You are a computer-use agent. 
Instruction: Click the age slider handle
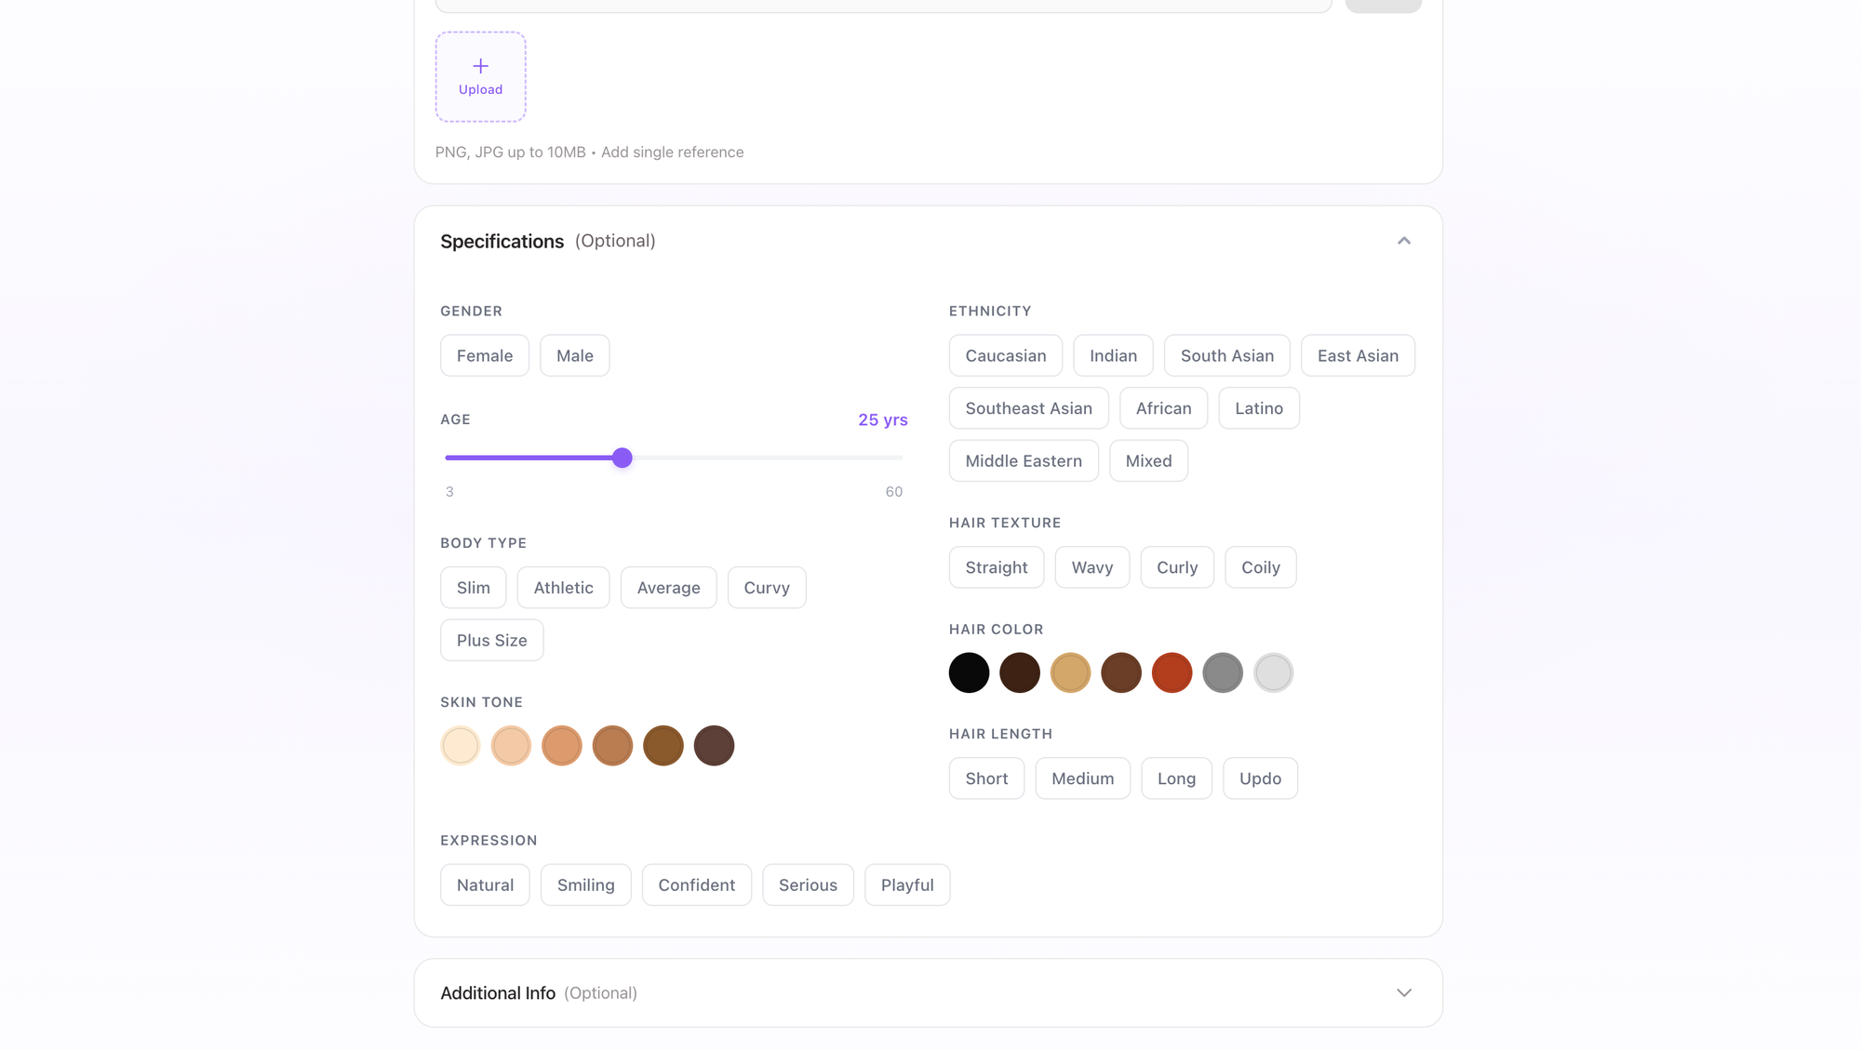pos(623,458)
